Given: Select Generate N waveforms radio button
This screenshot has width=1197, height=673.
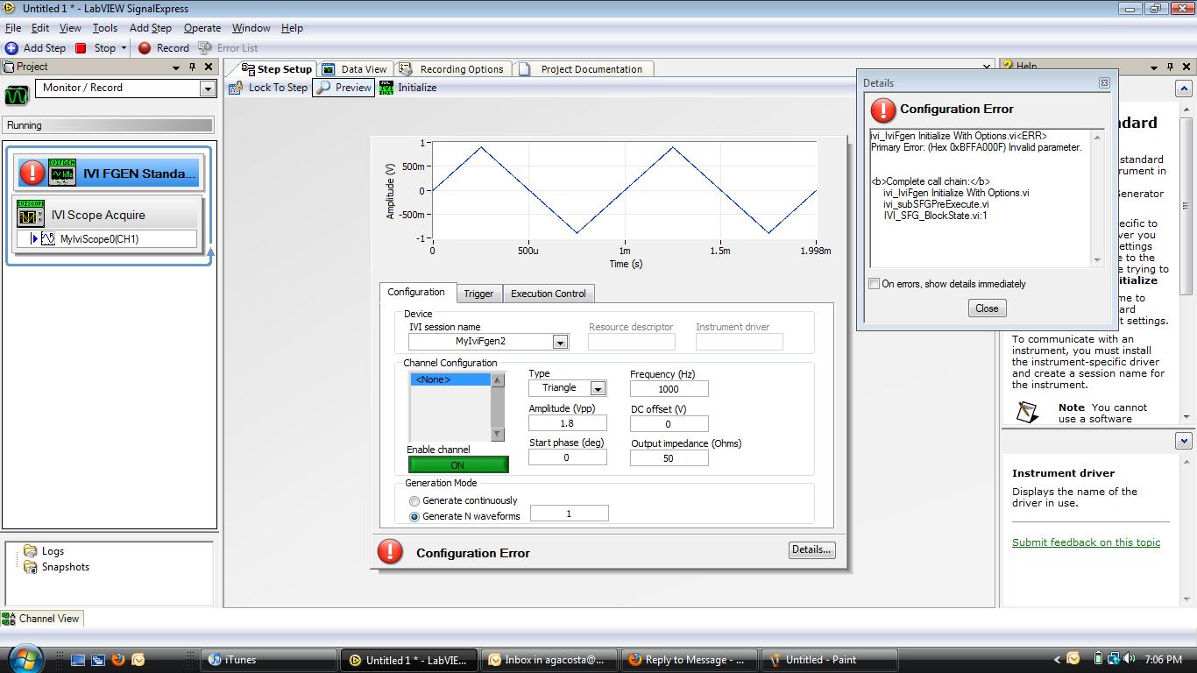Looking at the screenshot, I should pos(414,516).
